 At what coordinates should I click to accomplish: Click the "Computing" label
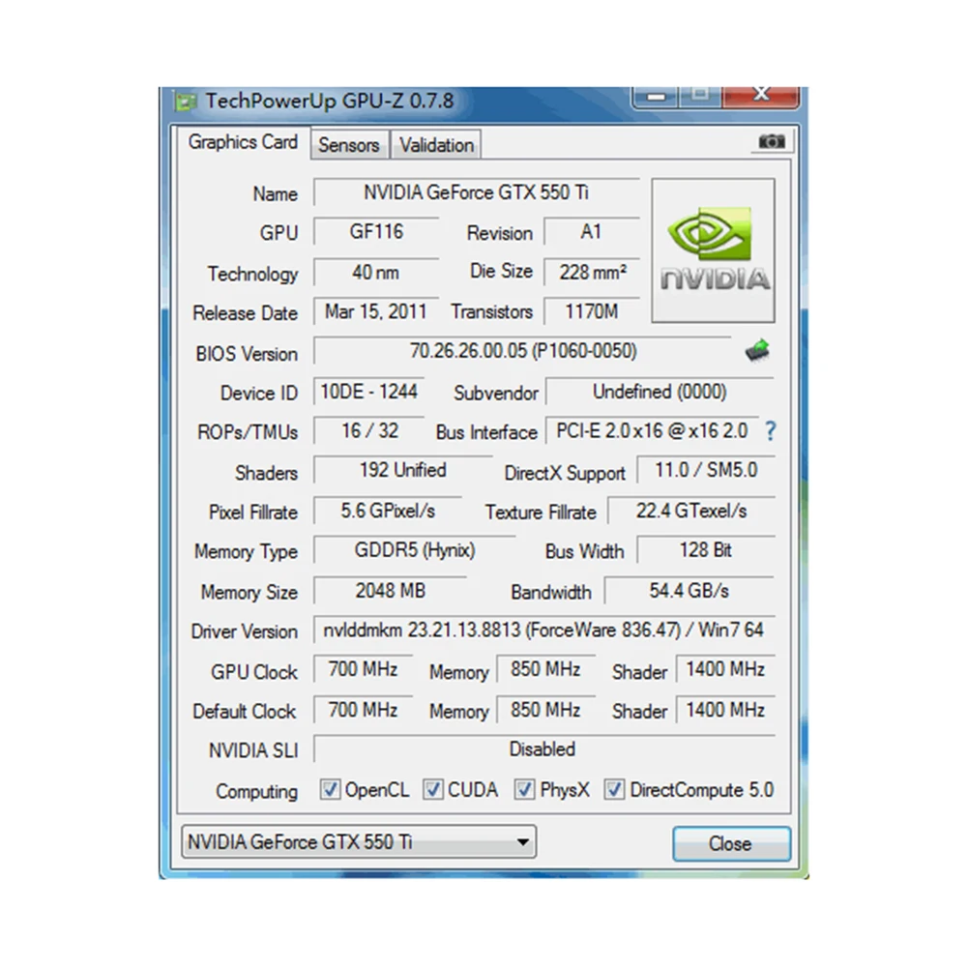tap(256, 791)
